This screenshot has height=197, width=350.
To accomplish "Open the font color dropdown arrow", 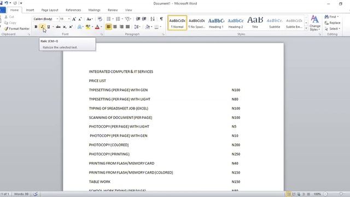I will pos(101,27).
